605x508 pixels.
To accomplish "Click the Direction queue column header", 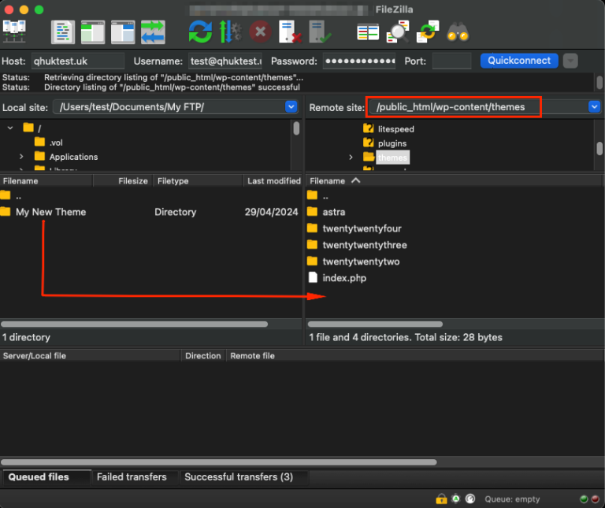I will (x=203, y=356).
